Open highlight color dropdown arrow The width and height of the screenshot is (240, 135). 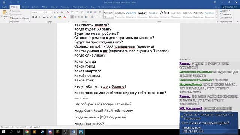click(x=62, y=17)
